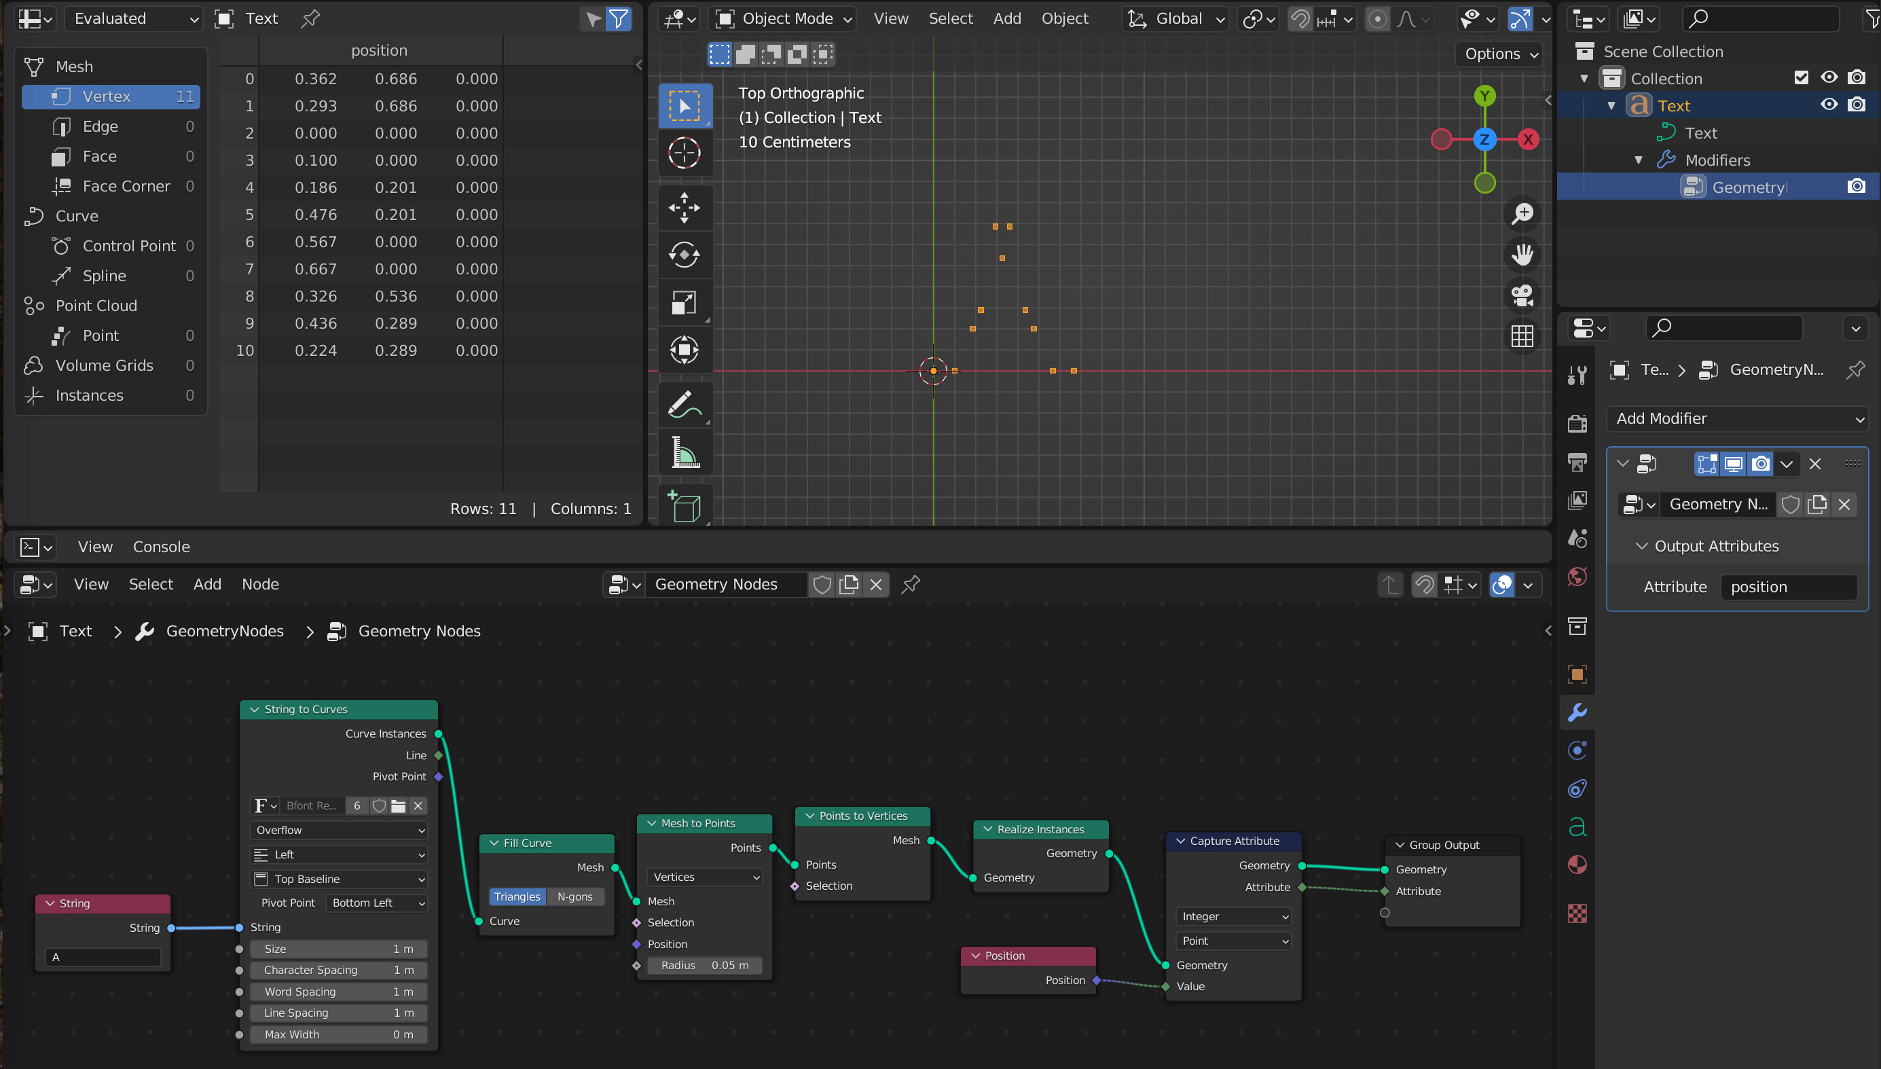Activate the Scale tool
The width and height of the screenshot is (1881, 1069).
[684, 302]
